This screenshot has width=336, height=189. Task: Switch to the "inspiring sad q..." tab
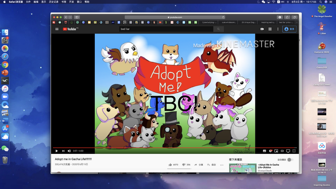pos(268,23)
